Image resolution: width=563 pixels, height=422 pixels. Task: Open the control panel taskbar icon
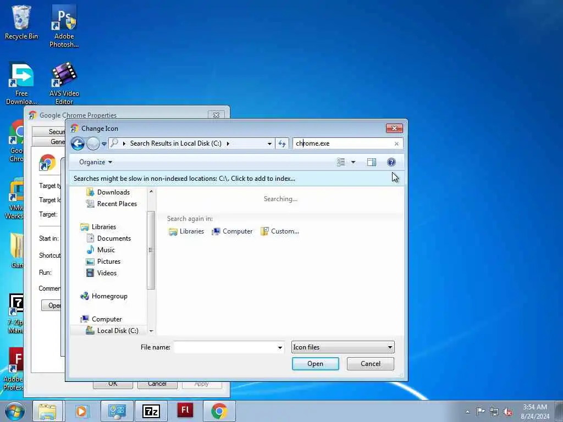coord(117,411)
